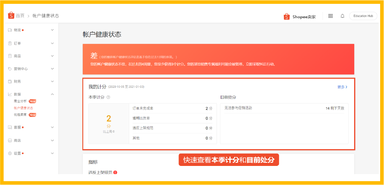This screenshot has height=185, width=384.
Task: Click the 目前处分 heading
Action: [x=228, y=97]
